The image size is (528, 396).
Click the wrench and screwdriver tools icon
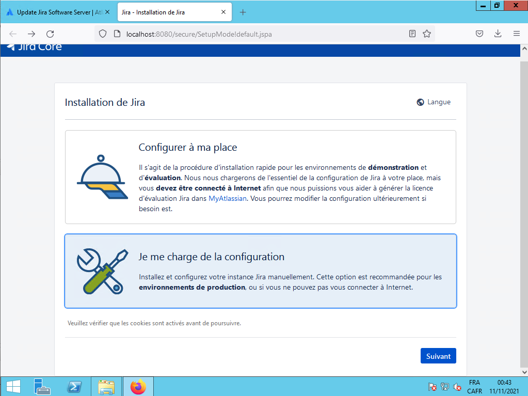point(102,272)
